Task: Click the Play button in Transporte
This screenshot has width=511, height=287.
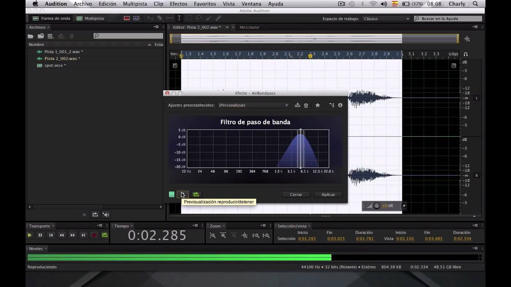Action: click(30, 235)
